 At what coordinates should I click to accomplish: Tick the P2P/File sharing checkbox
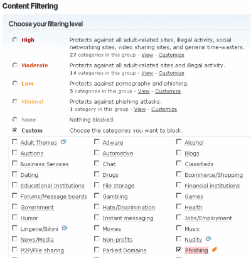tap(14, 249)
